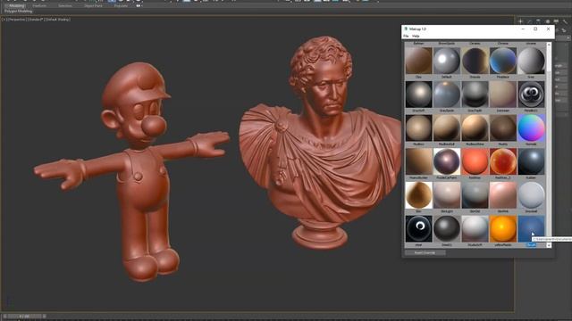Pick the blue glass sphere matcap

502,61
